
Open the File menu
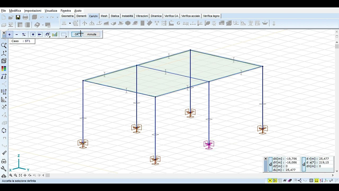tap(3, 11)
